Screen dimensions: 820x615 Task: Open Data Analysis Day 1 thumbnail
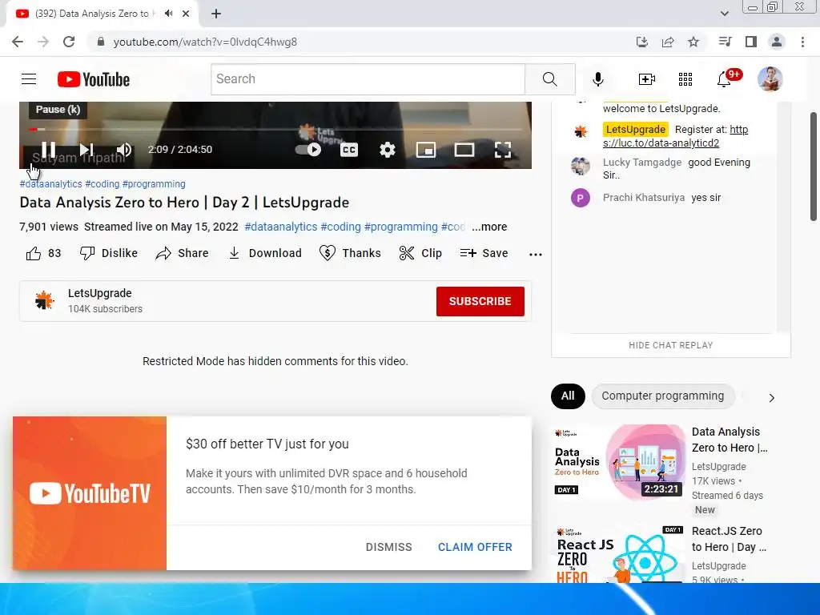pyautogui.click(x=619, y=462)
